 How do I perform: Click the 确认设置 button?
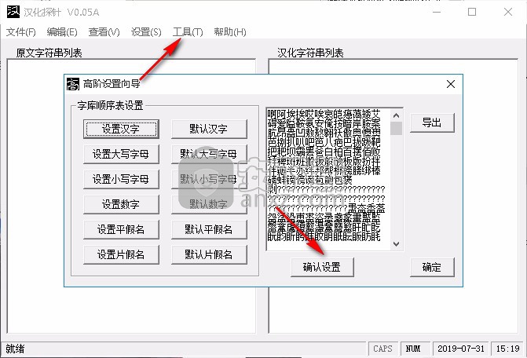click(x=321, y=267)
